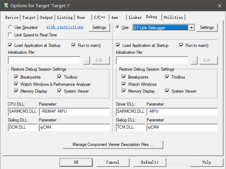Click the CPU DLL field SARMCM3.DLL

(23, 112)
